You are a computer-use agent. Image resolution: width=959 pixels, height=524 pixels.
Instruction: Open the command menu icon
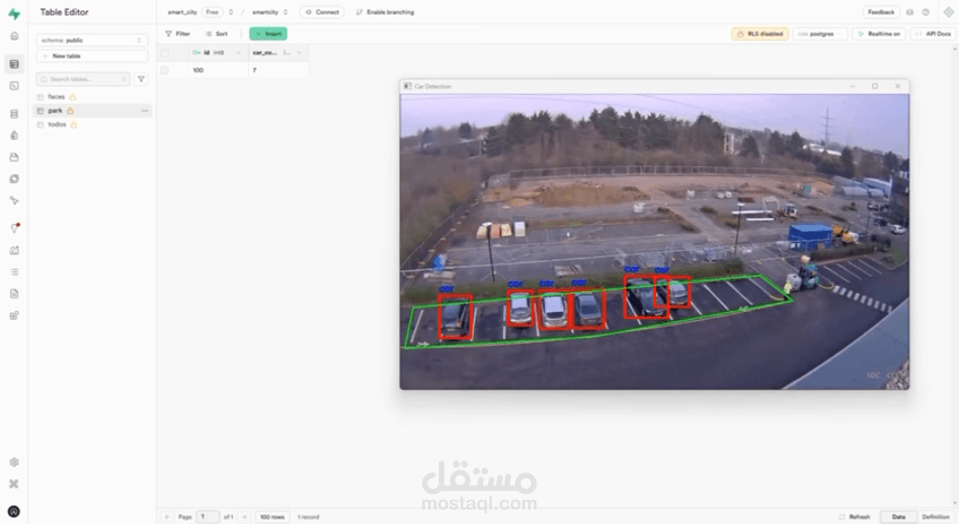pos(14,484)
